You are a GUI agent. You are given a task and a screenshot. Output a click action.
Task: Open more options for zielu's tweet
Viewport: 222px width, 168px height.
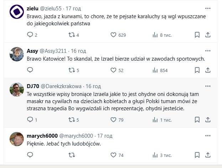tap(208, 8)
